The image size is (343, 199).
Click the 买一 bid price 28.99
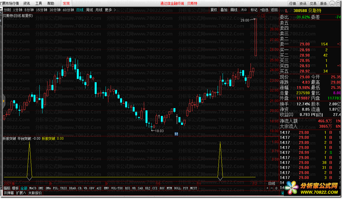305,50
